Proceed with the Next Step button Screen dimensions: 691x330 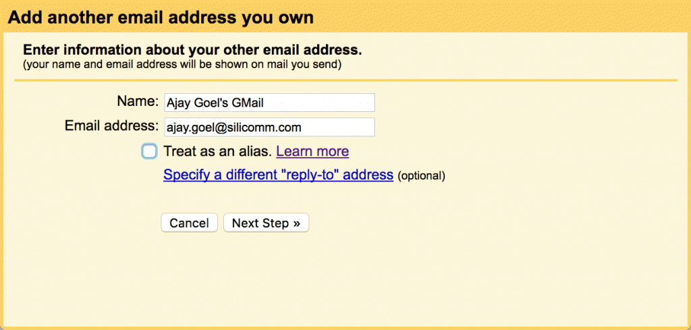coord(266,223)
